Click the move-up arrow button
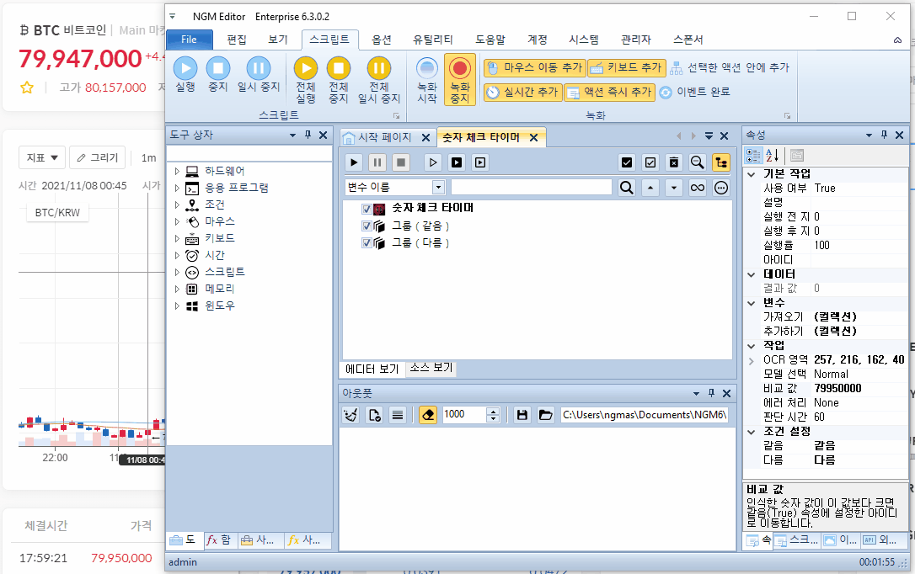 (650, 188)
